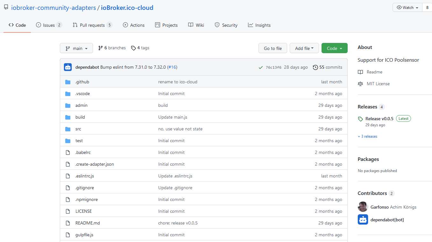
Task: Open commit hash 76c13f6
Action: pyautogui.click(x=273, y=67)
